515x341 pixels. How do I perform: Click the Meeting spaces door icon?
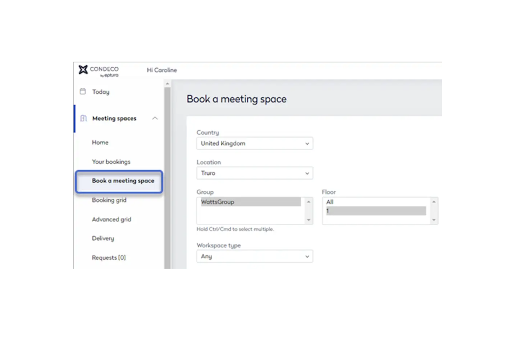click(83, 119)
